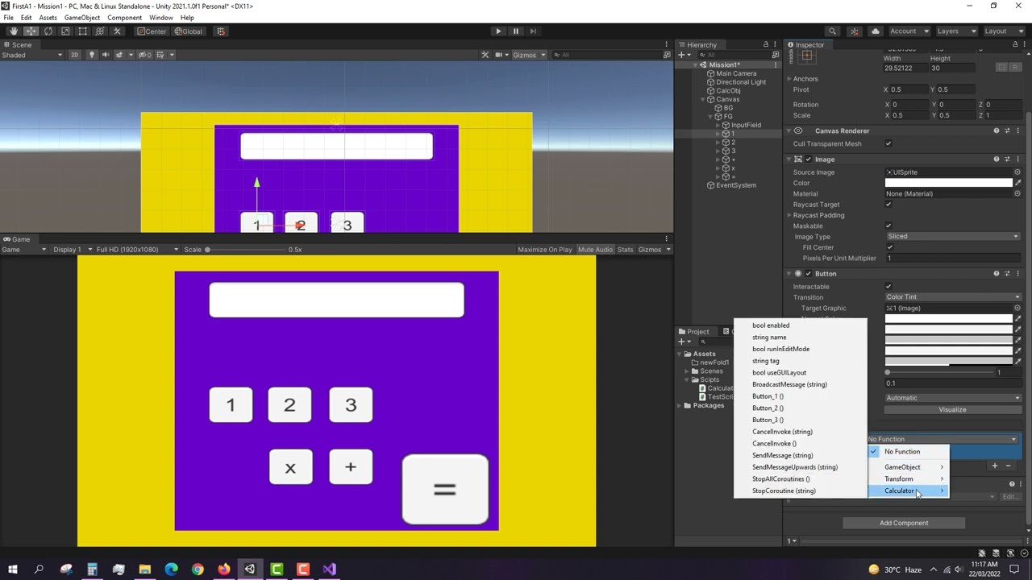Screen dimensions: 1032x580
Task: Toggle Mute Audio in Game view
Action: 596,250
